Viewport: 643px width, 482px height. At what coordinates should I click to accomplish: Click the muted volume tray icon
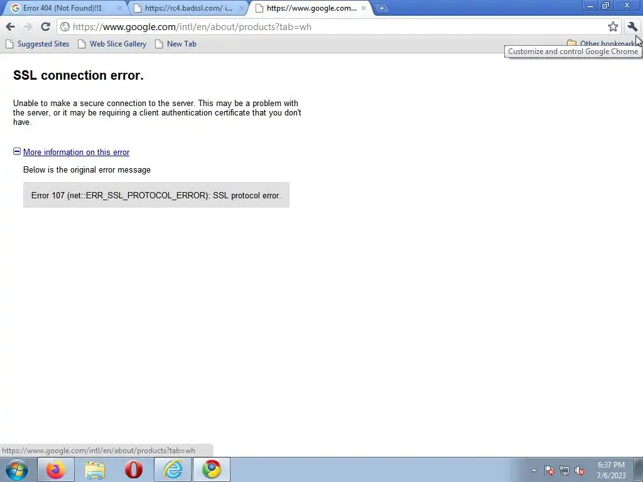580,470
